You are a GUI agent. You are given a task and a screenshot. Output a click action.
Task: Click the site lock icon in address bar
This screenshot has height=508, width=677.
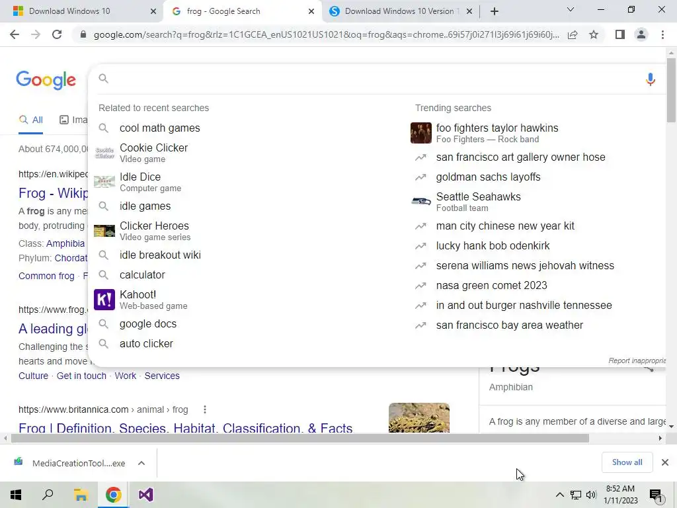click(x=83, y=34)
